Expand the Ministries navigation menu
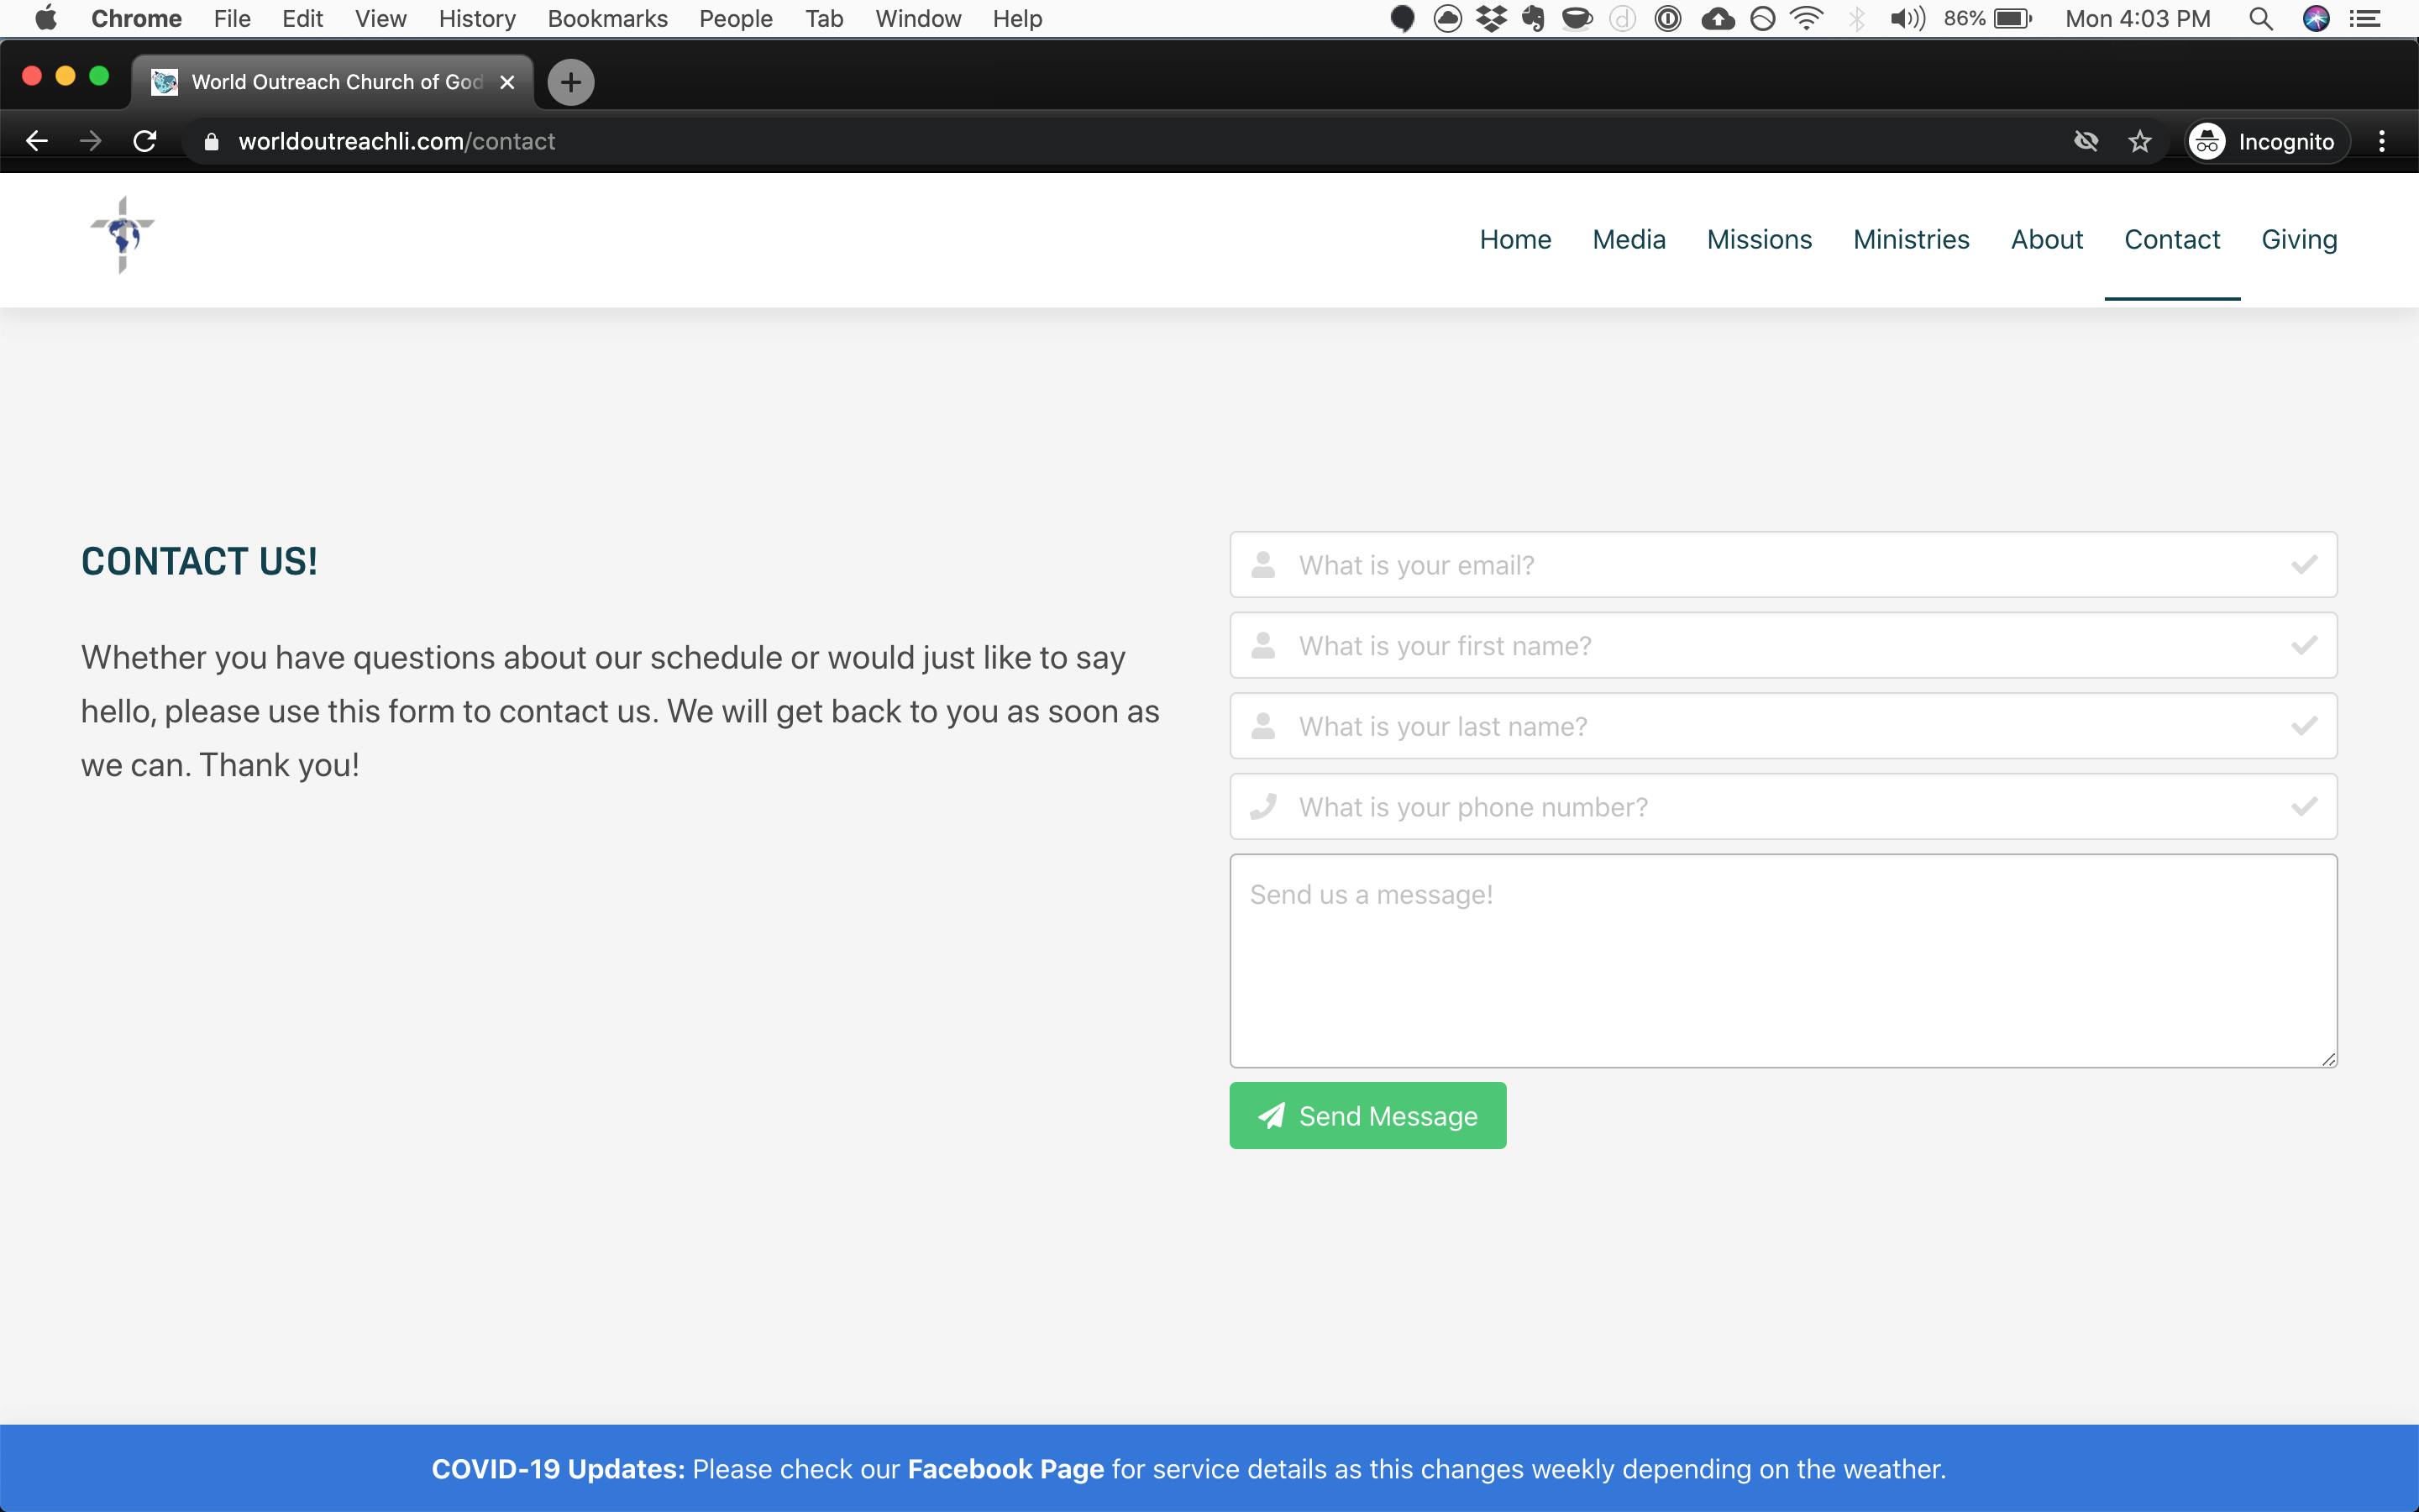This screenshot has width=2419, height=1512. click(1911, 239)
